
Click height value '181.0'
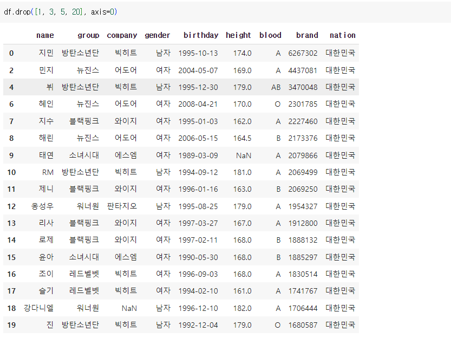click(242, 172)
